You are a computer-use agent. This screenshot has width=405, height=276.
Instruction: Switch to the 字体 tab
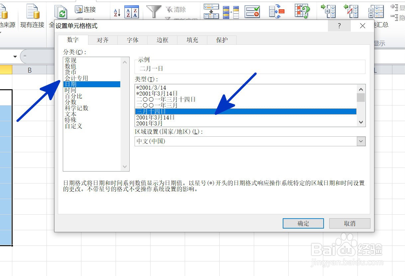click(133, 40)
